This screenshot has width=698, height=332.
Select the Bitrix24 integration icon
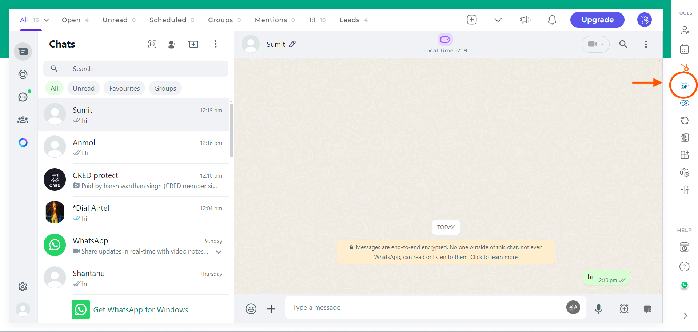pos(684,85)
